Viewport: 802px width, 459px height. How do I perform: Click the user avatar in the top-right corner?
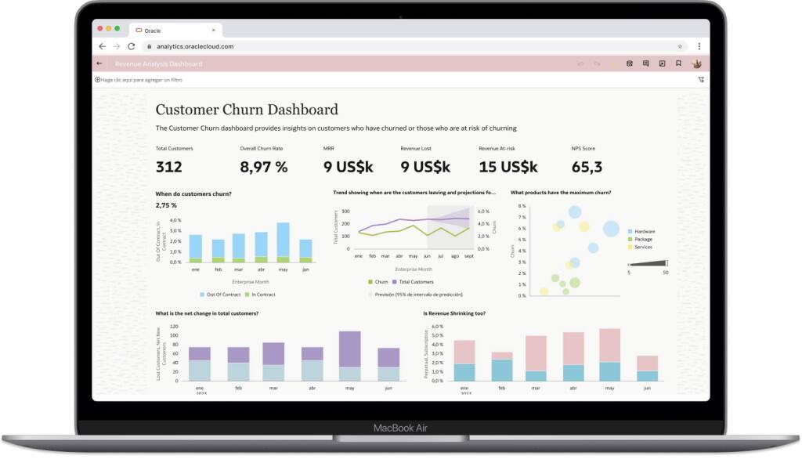(696, 63)
